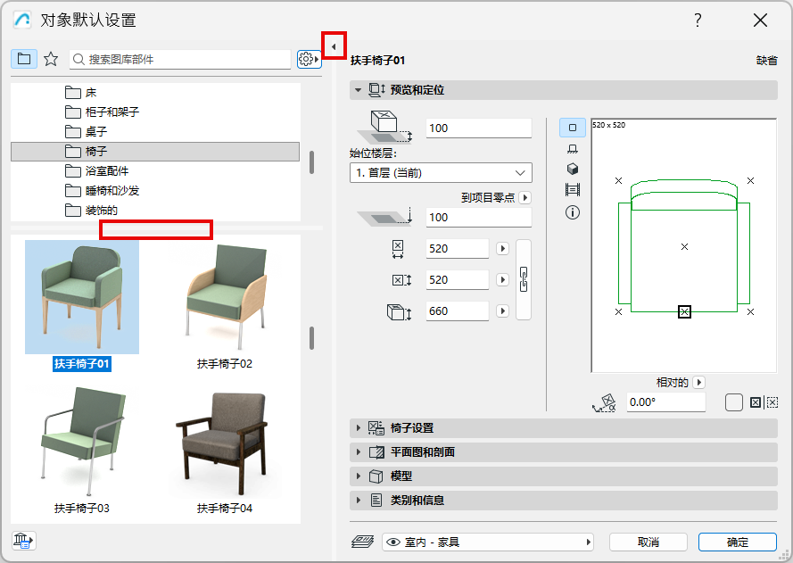The image size is (793, 563).
Task: Expand the 模型 panel
Action: (564, 476)
